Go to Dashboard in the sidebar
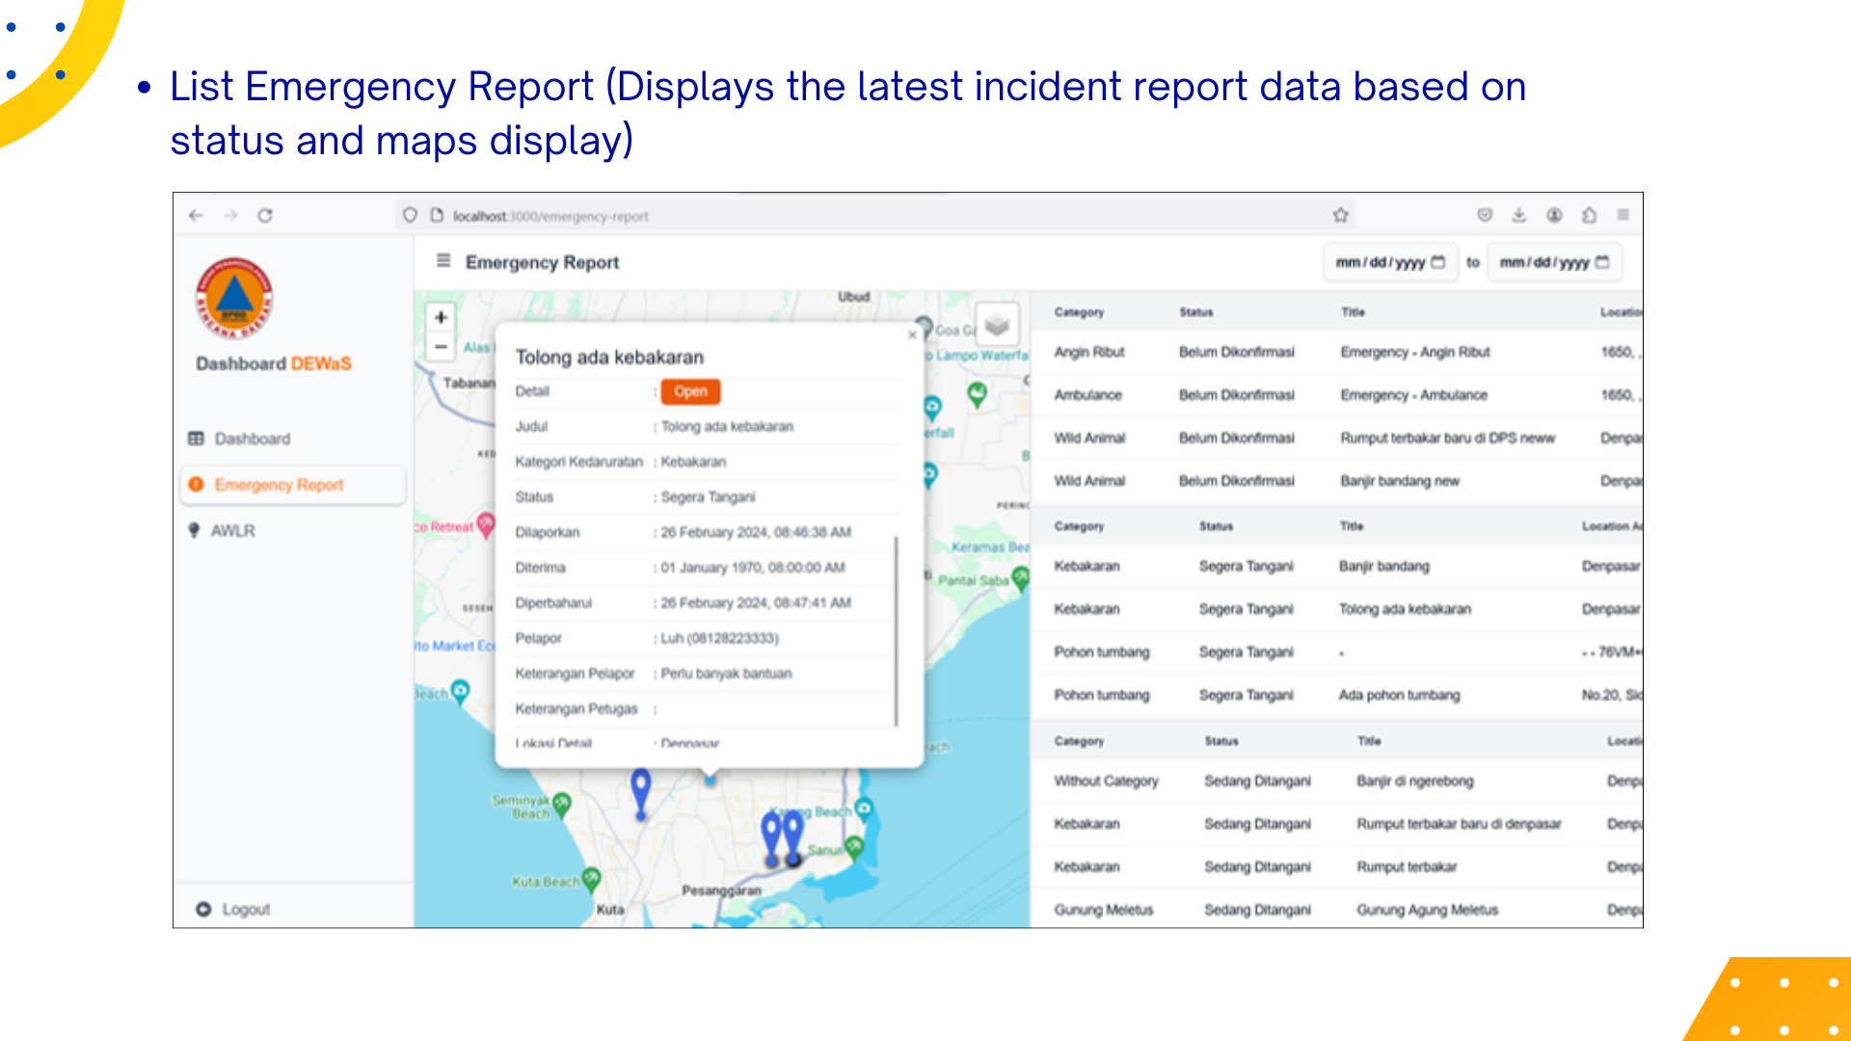Image resolution: width=1851 pixels, height=1041 pixels. pos(252,439)
